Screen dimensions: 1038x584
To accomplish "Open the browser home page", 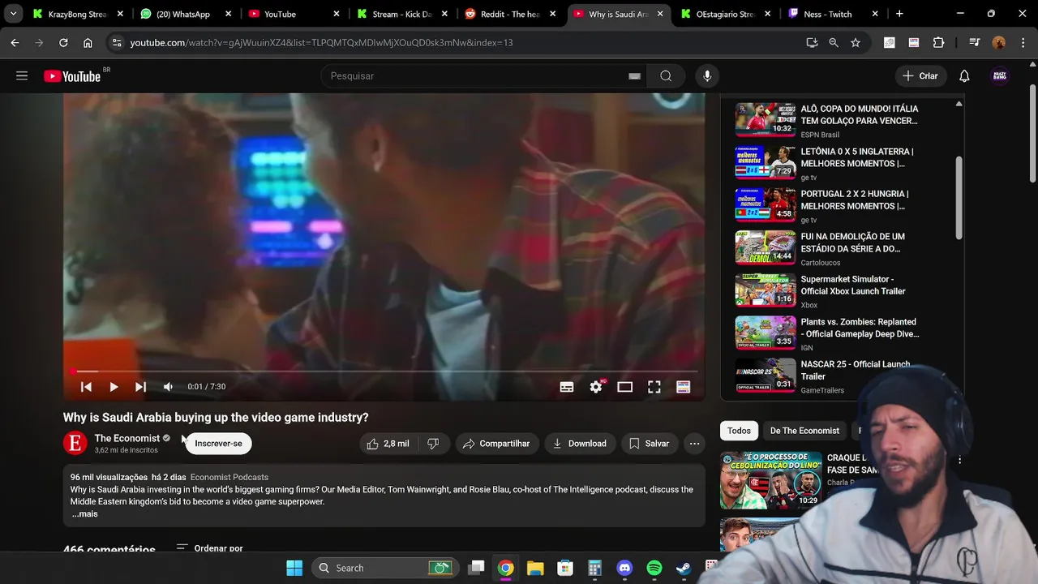I will pyautogui.click(x=88, y=42).
